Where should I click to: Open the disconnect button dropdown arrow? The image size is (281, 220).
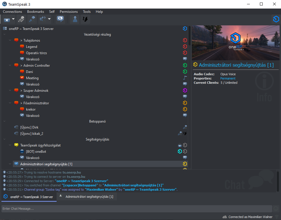[13, 19]
